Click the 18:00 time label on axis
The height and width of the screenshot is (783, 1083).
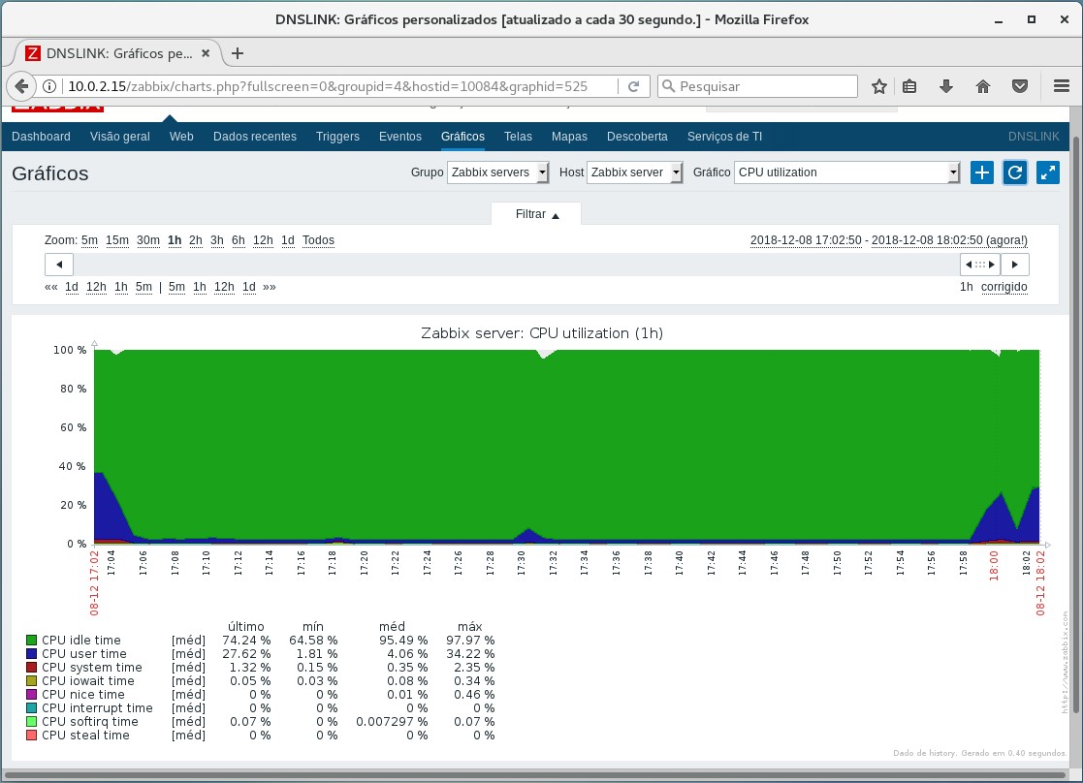tap(994, 566)
